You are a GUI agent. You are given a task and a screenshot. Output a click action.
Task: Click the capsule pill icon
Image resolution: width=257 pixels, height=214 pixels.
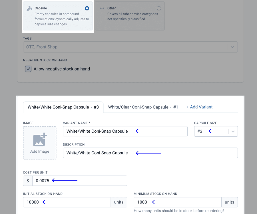[x=29, y=9]
